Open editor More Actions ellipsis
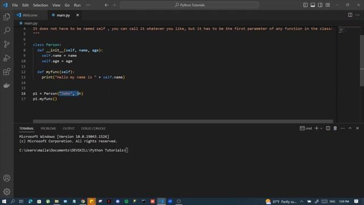The image size is (364, 205). (357, 15)
